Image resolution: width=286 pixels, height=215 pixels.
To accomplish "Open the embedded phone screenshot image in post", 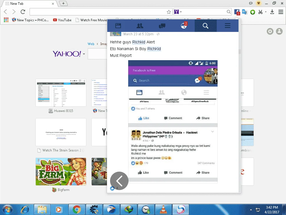I will pyautogui.click(x=173, y=121).
